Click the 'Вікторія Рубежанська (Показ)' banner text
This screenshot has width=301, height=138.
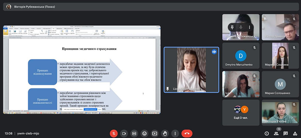(34, 7)
